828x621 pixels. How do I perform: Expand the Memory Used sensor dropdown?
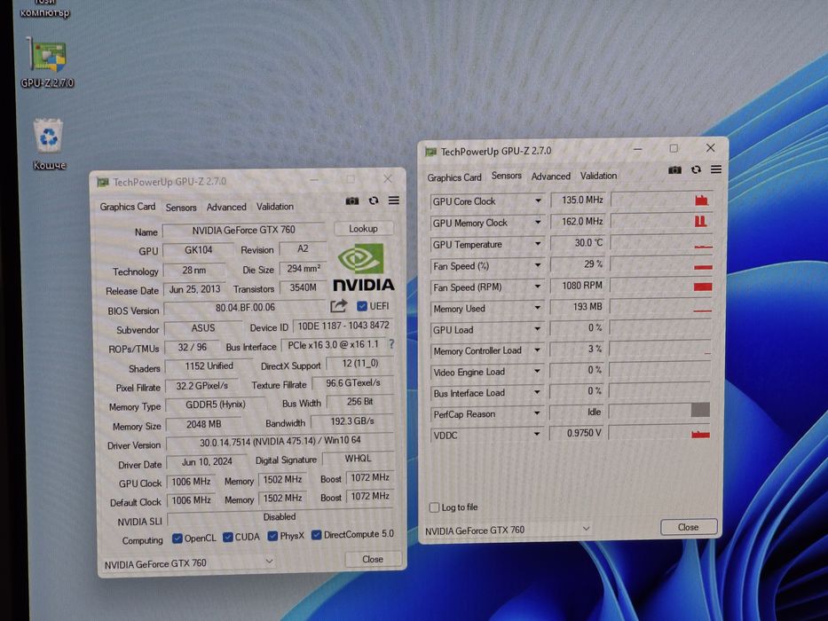click(538, 307)
